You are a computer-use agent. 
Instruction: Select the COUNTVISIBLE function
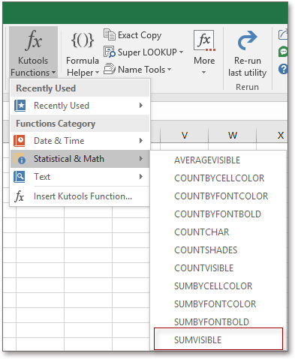click(218, 268)
